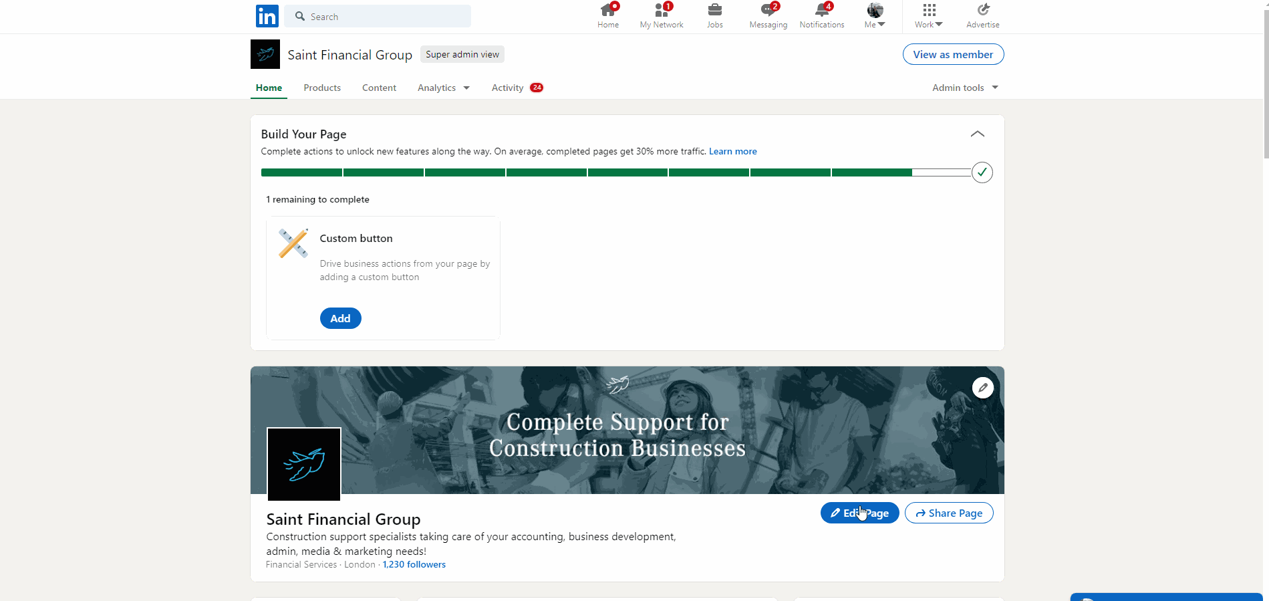
Task: Click the Custom button card title
Action: click(356, 238)
